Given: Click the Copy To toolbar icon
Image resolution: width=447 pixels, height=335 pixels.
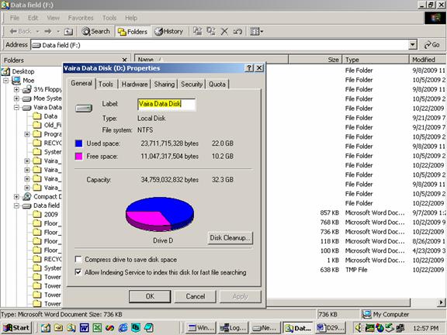Looking at the screenshot, I should click(x=211, y=31).
